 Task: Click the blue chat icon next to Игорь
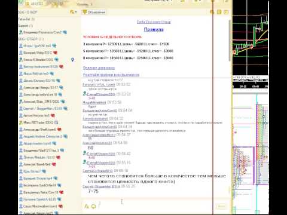tap(54, 46)
